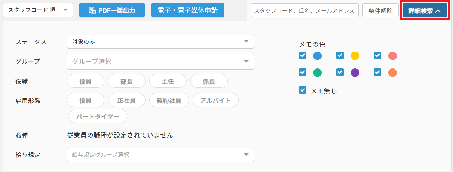Viewport: 453px width, 172px height.
Task: Open the スタッフコード順 sort dropdown
Action: [x=37, y=10]
